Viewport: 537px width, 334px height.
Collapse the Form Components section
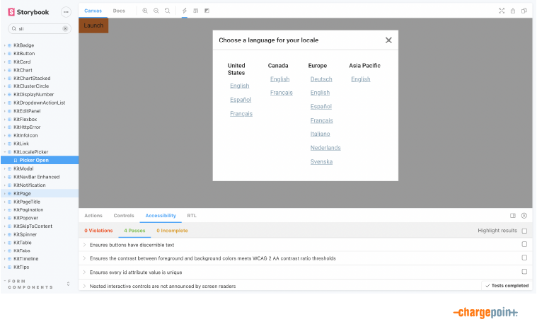click(x=30, y=284)
